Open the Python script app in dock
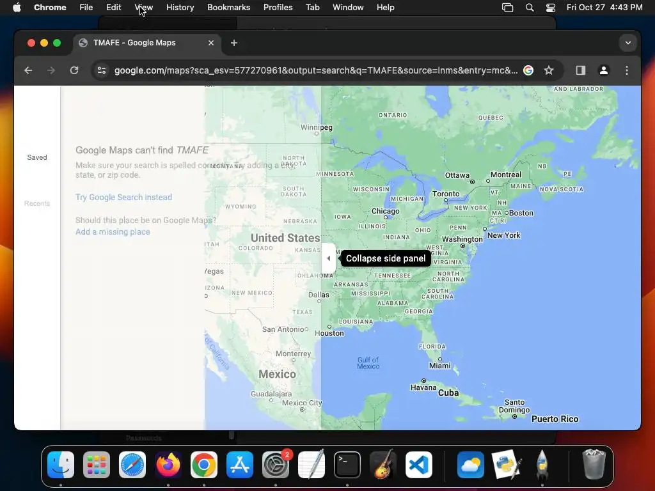 507,465
